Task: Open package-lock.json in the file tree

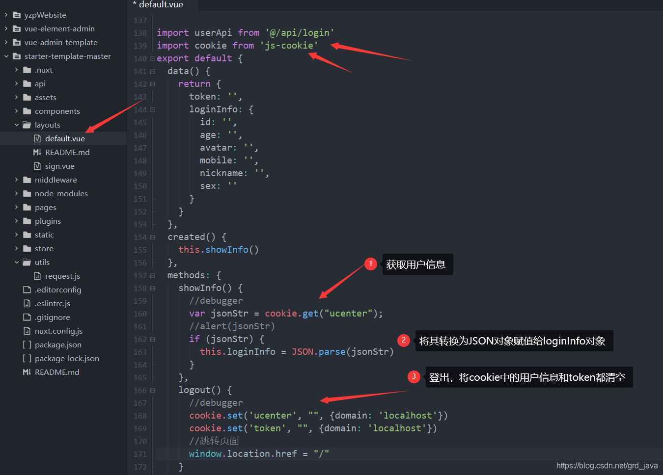Action: click(x=67, y=358)
